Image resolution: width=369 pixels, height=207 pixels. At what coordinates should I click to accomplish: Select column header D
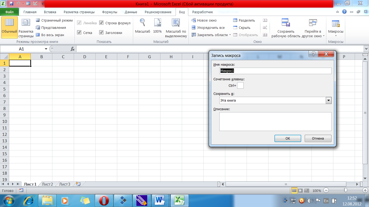85,57
